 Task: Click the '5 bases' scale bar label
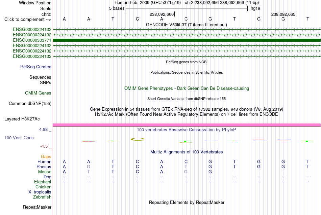pyautogui.click(x=117, y=8)
